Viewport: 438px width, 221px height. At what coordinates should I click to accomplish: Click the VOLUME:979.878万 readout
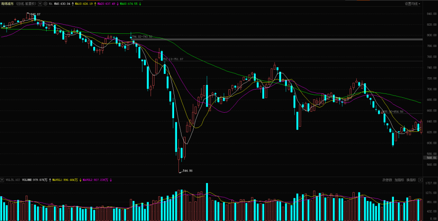click(35, 180)
